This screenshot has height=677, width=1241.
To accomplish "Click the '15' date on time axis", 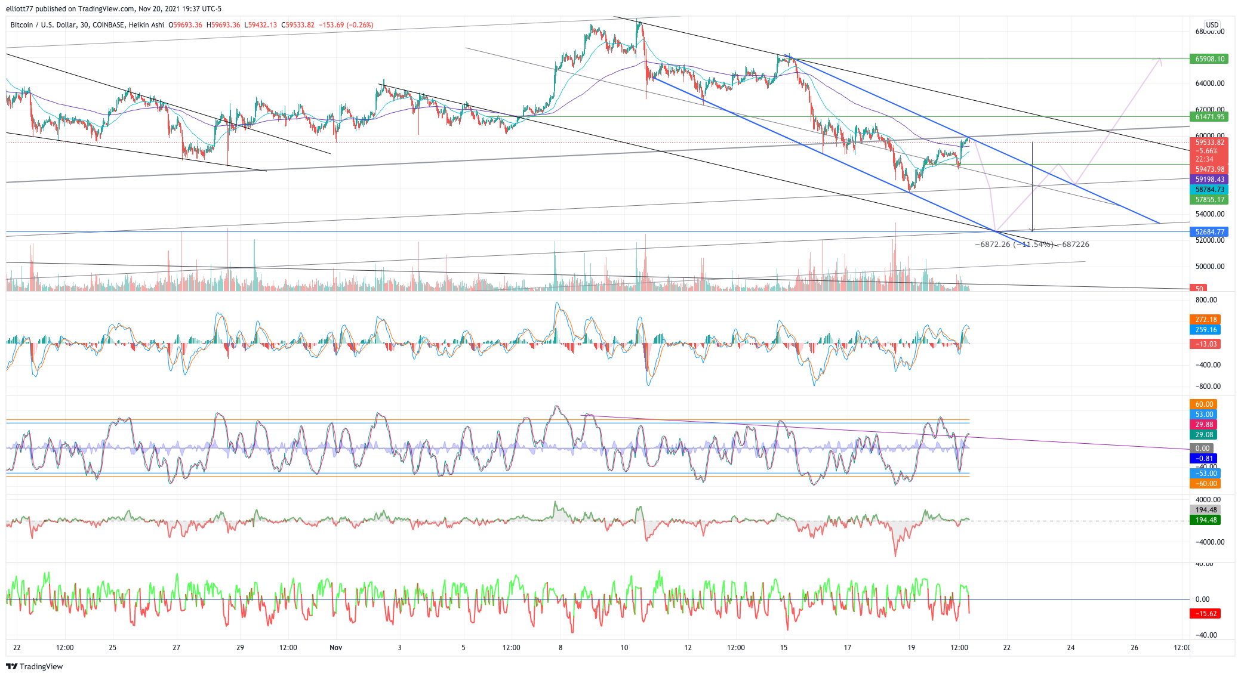I will point(784,648).
